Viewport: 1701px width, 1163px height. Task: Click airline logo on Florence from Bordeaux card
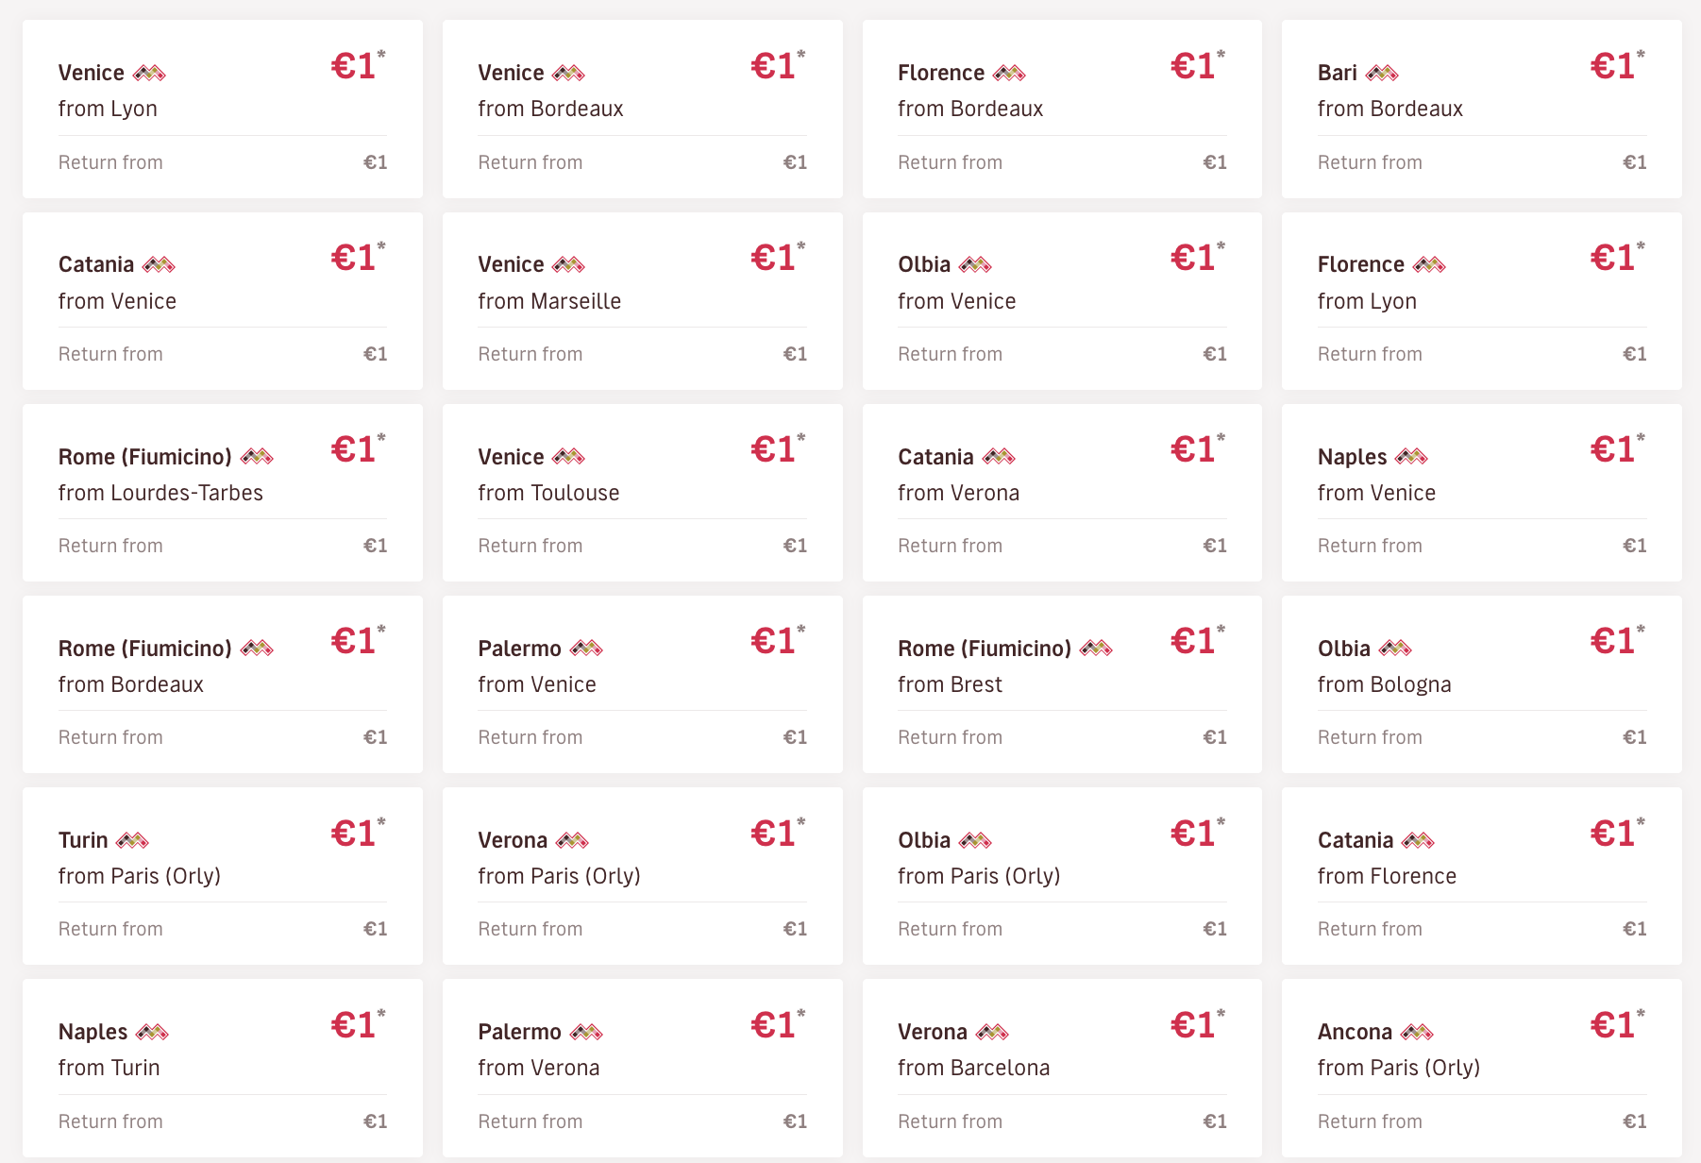point(1009,73)
